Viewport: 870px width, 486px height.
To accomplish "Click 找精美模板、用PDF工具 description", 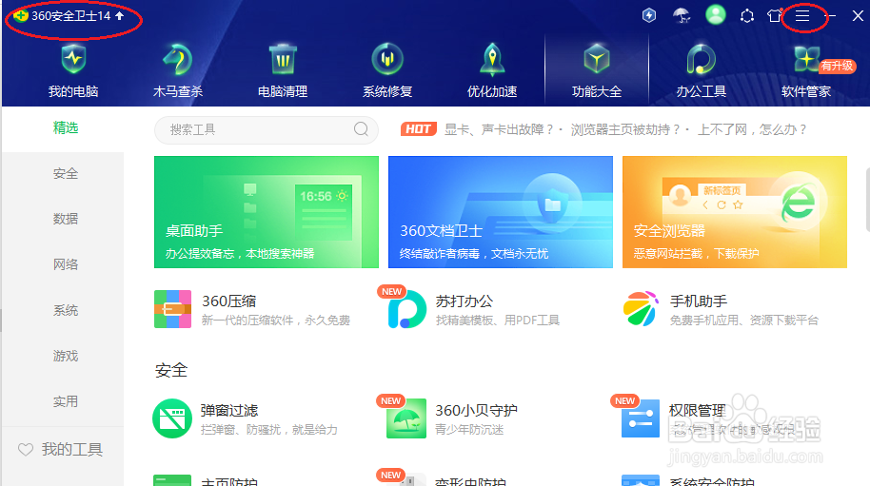I will tap(498, 321).
